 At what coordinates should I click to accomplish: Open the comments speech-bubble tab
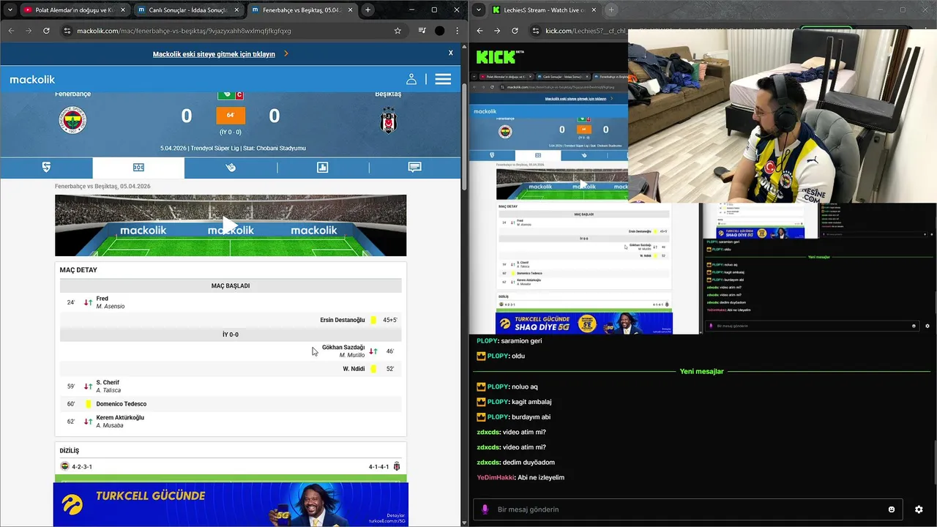[x=414, y=168]
